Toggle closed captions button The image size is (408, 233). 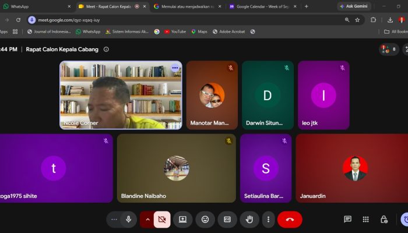(x=227, y=220)
